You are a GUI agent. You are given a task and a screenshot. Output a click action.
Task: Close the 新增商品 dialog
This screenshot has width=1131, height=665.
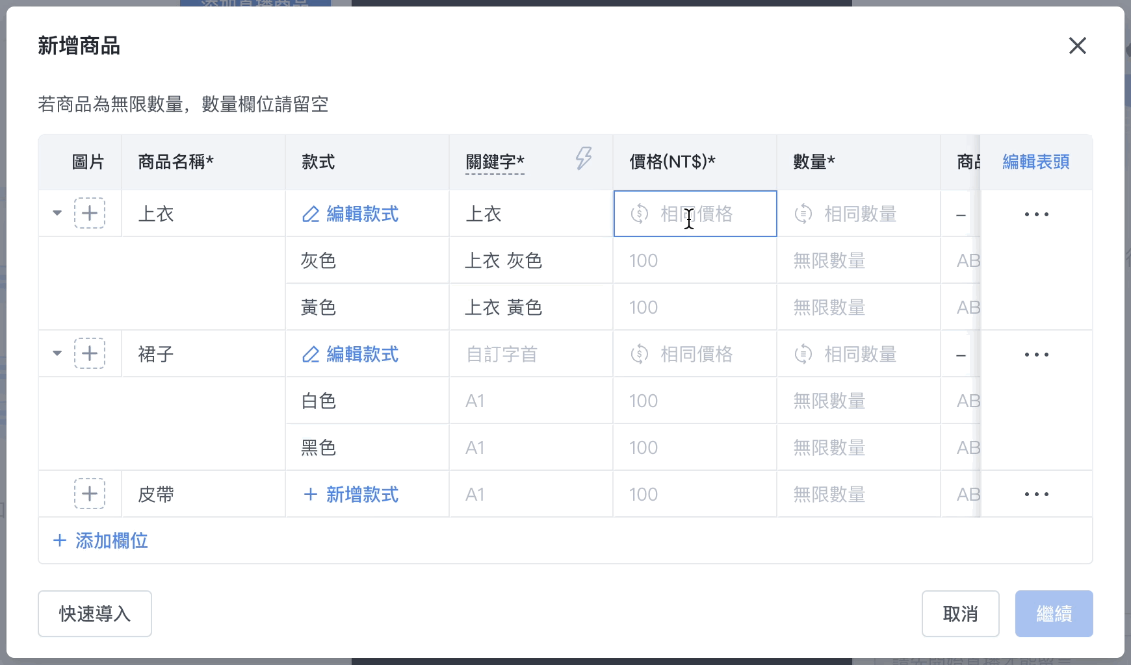pos(1077,45)
